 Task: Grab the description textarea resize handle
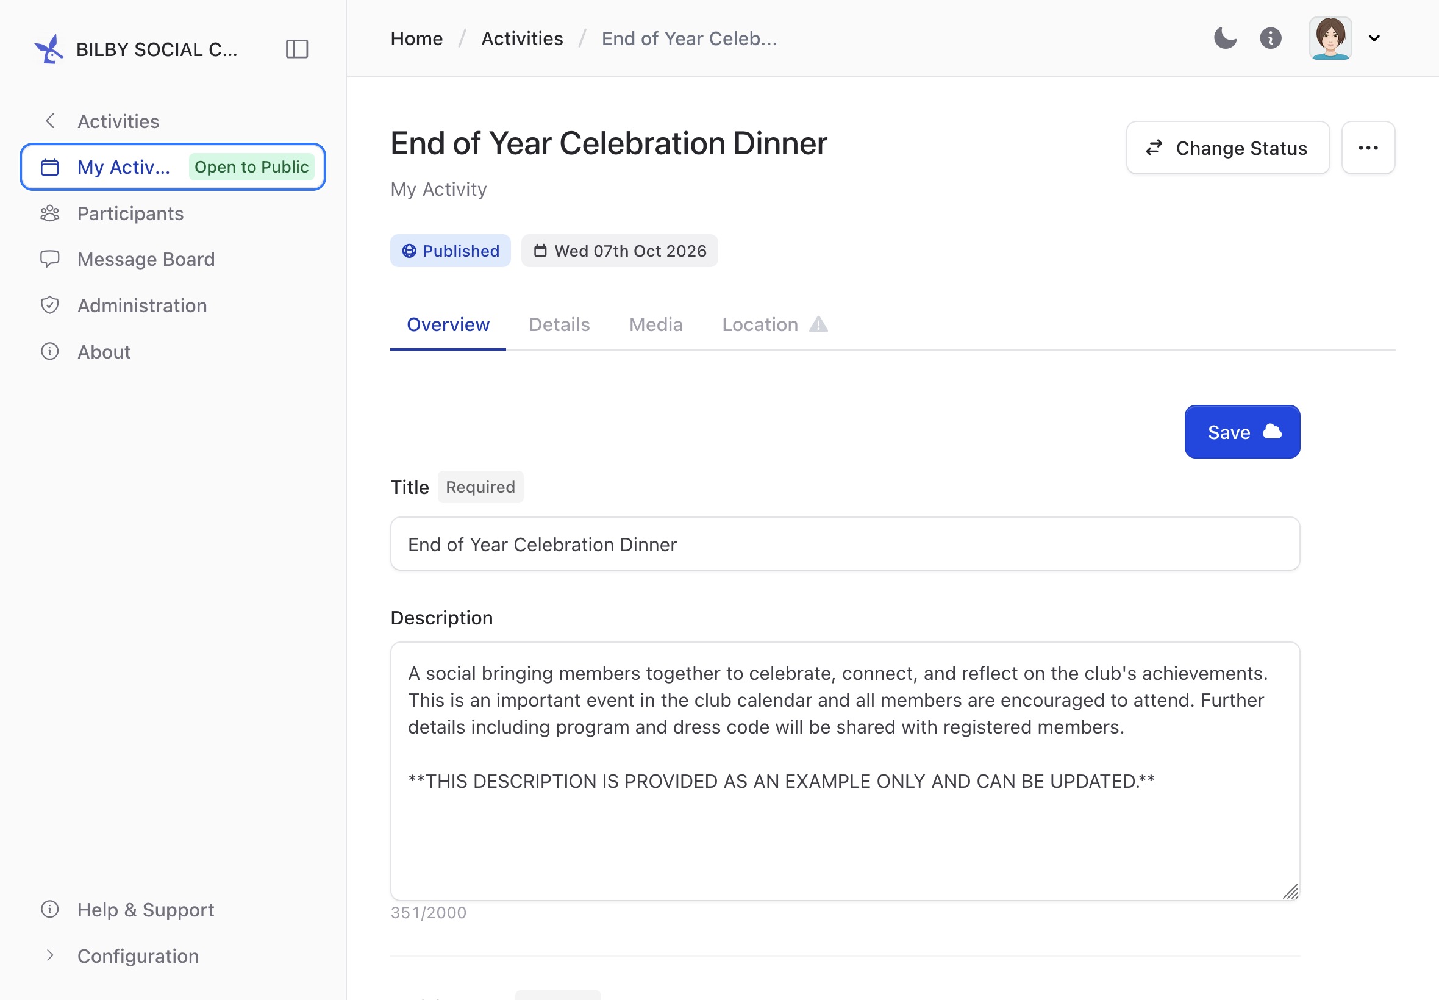(x=1290, y=891)
